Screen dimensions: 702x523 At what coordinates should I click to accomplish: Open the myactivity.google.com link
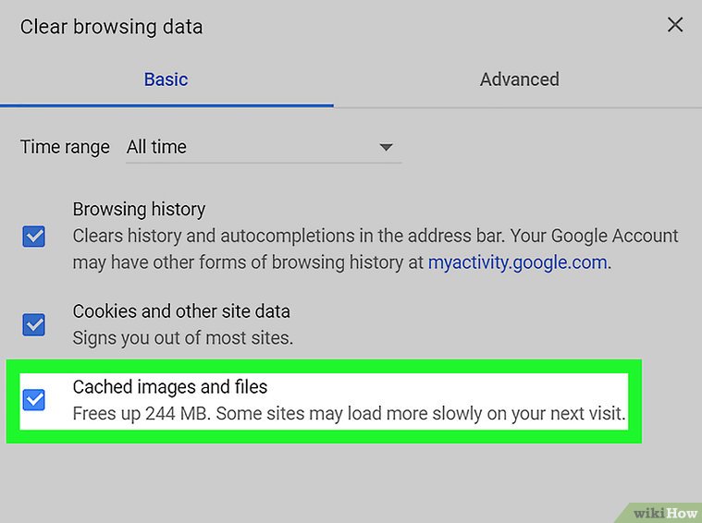click(x=517, y=262)
